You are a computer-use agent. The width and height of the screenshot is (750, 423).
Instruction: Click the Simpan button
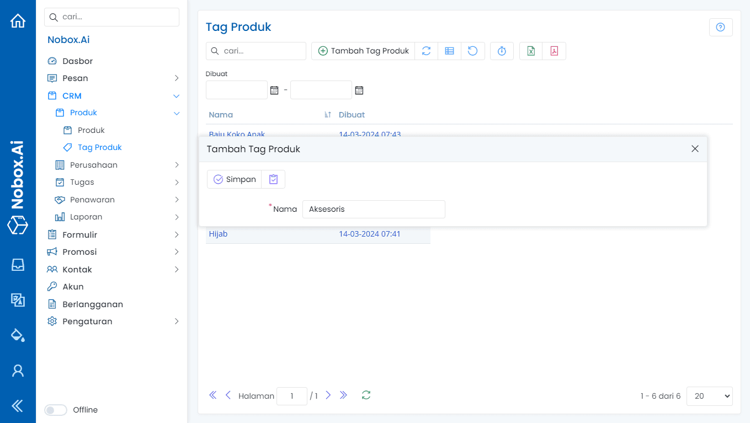tap(235, 179)
